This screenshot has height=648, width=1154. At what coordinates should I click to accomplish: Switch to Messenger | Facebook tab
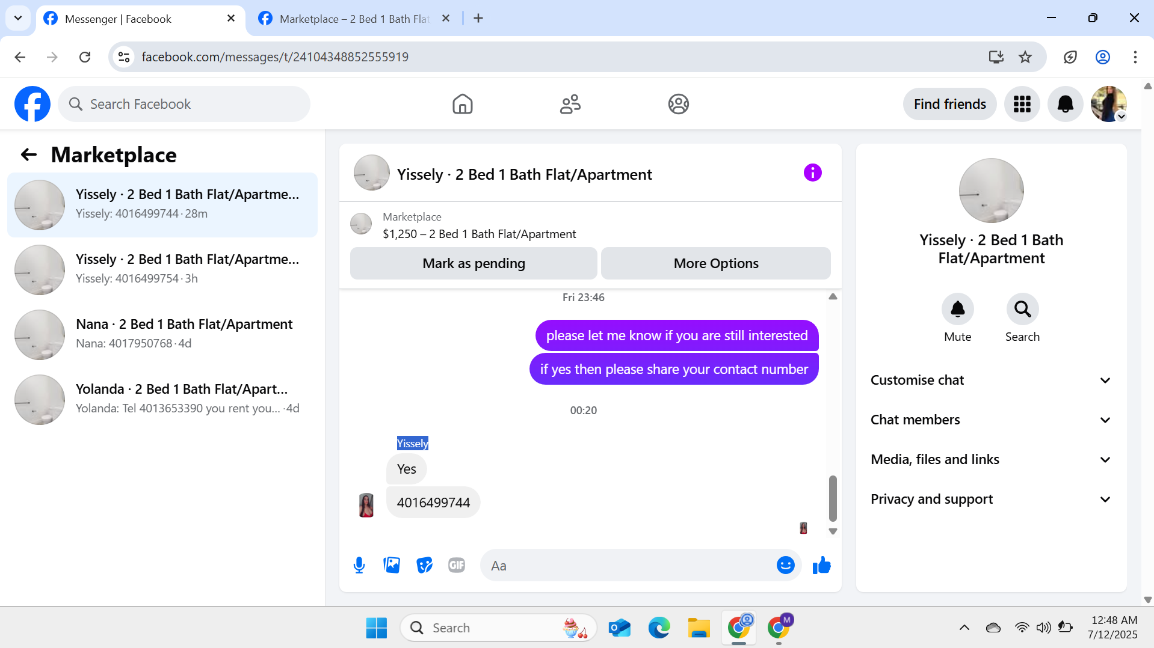point(141,19)
